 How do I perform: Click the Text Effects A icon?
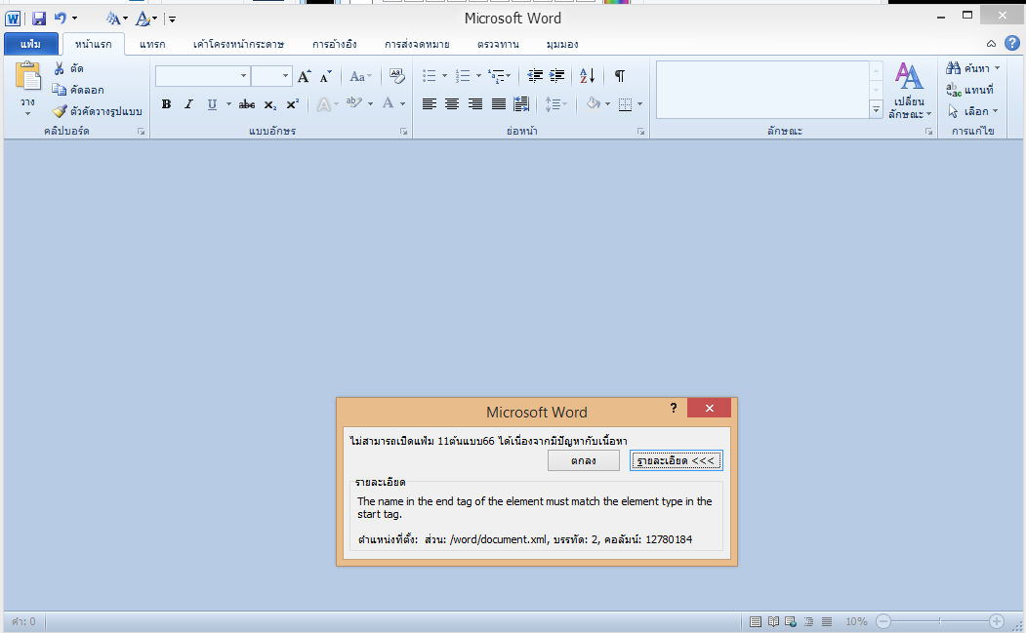(x=323, y=104)
